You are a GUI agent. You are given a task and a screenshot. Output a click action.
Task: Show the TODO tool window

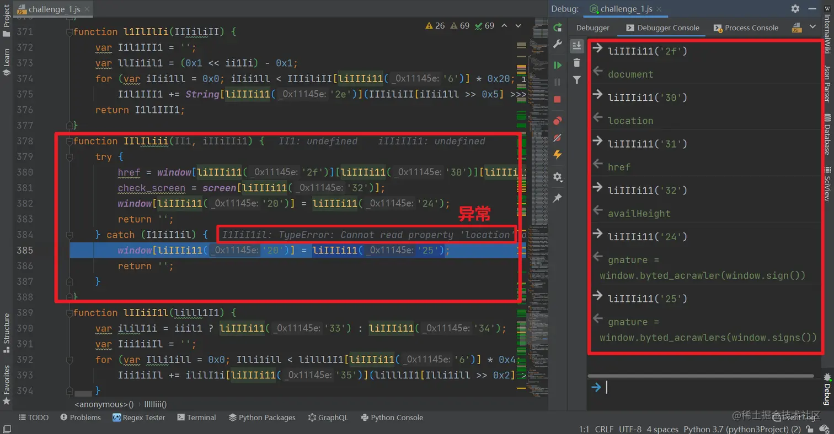click(x=34, y=417)
